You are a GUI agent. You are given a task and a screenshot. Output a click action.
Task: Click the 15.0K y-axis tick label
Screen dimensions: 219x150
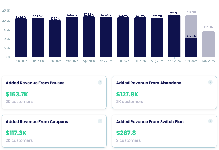tap(6, 30)
